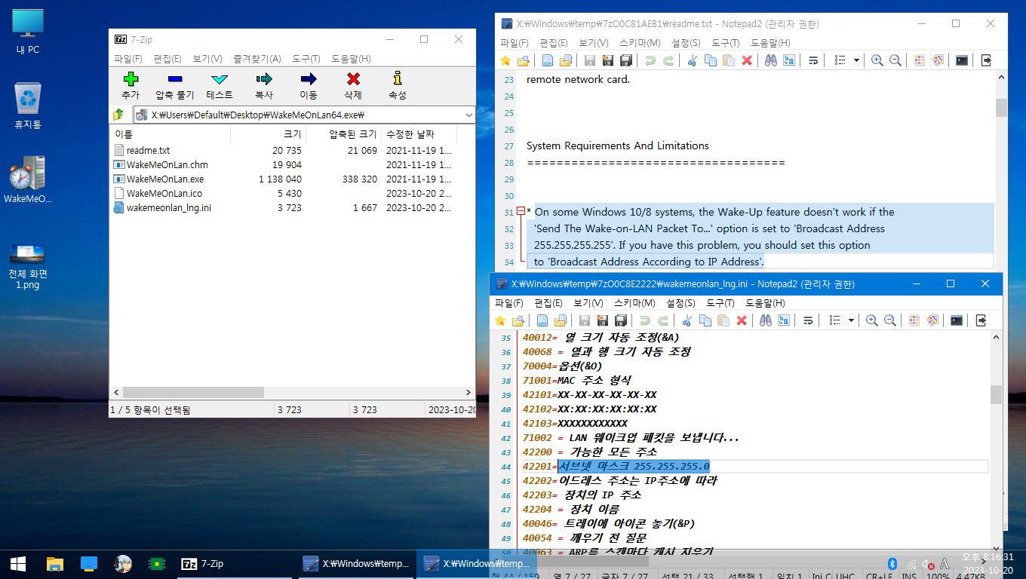The height and width of the screenshot is (579, 1026).
Task: Click the Paste icon in the wakemeonlan_lng.ini Notepad2 toolbar
Action: tap(723, 320)
